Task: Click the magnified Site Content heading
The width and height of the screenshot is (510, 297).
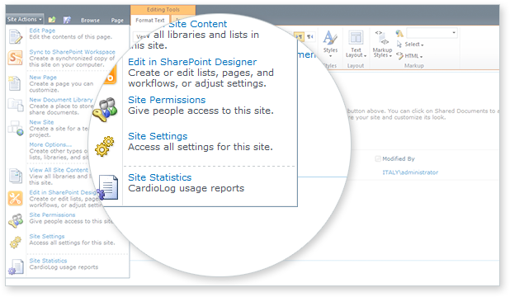Action: coord(197,24)
